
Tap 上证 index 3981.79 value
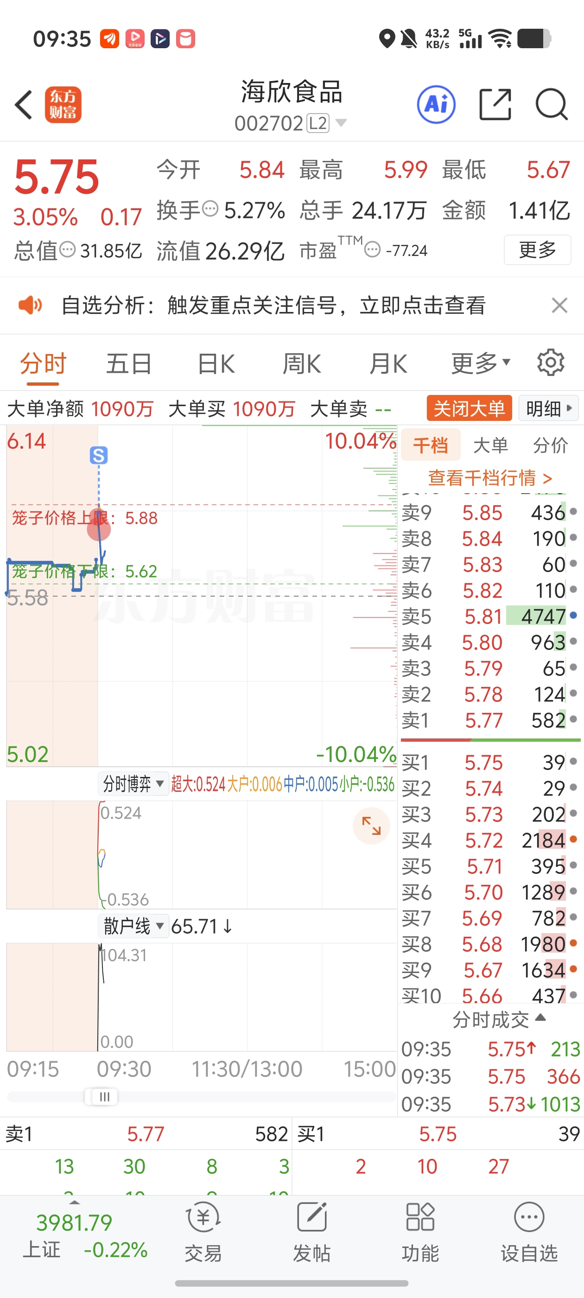tap(74, 1222)
